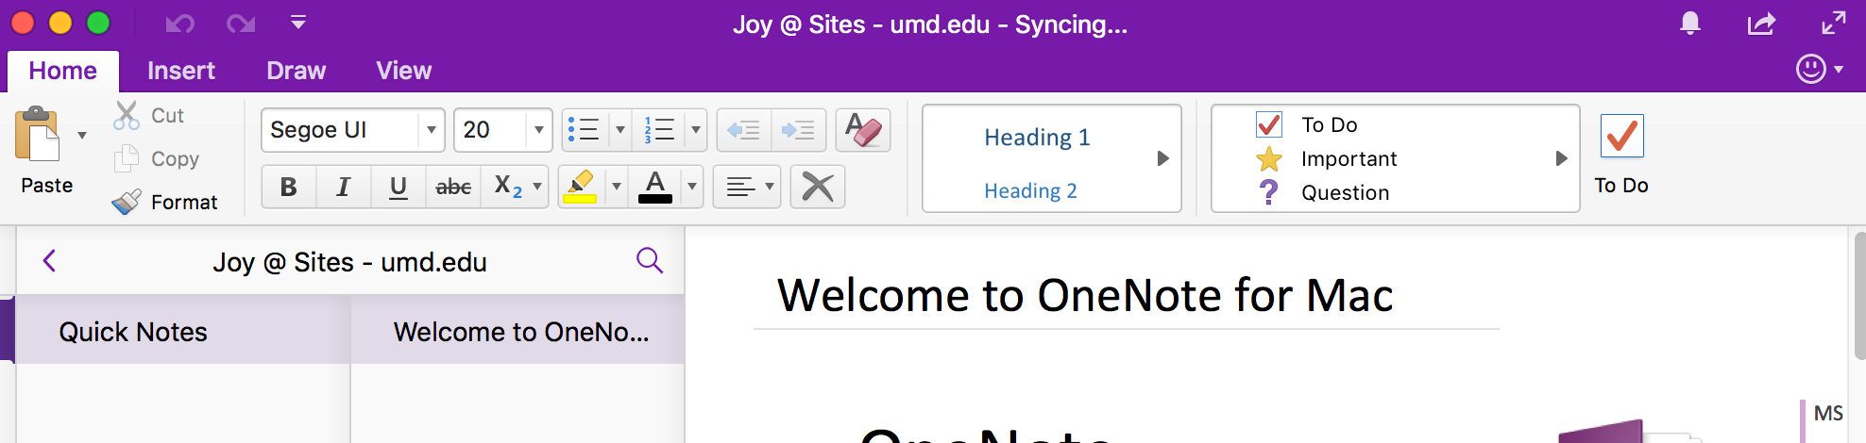Search notes with magnifier icon
Image resolution: width=1866 pixels, height=443 pixels.
pos(650,260)
